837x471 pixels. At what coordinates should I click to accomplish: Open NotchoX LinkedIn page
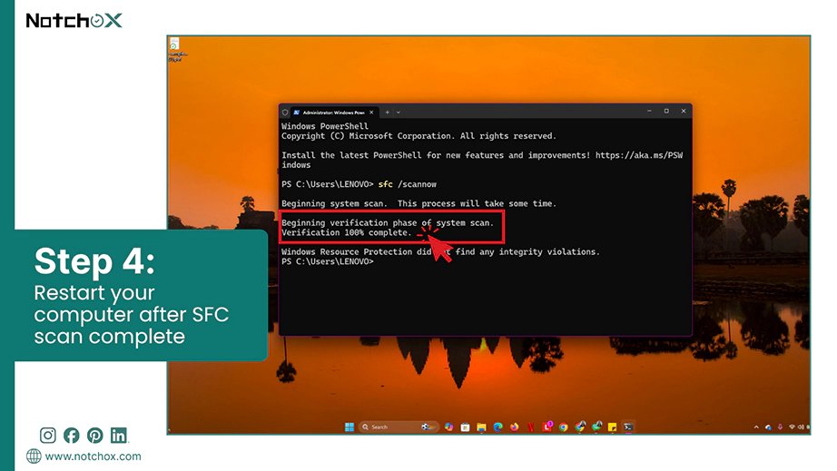[x=119, y=436]
